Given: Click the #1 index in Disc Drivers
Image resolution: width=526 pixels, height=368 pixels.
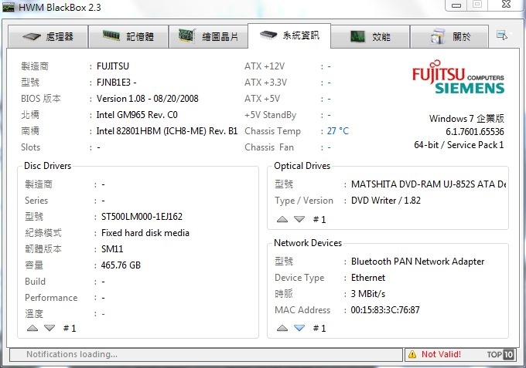Looking at the screenshot, I should 70,328.
